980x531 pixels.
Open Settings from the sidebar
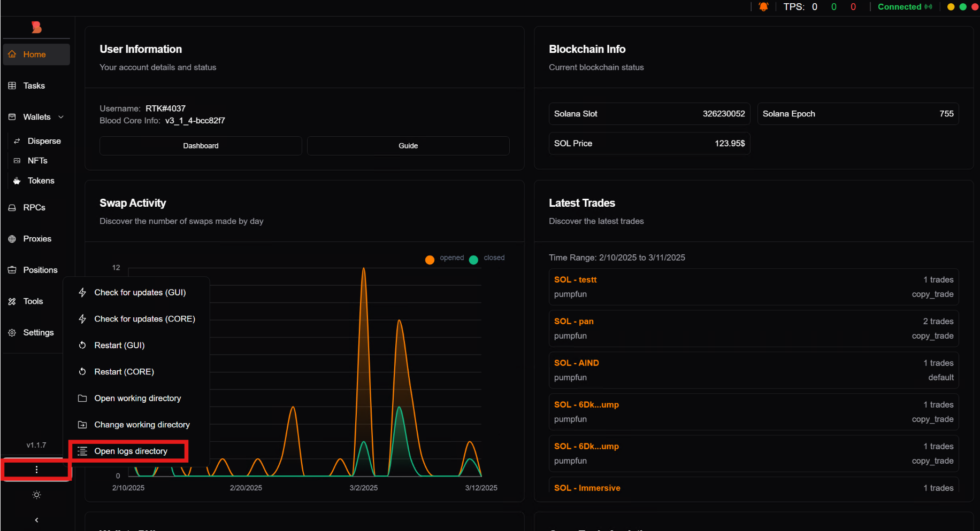click(39, 332)
